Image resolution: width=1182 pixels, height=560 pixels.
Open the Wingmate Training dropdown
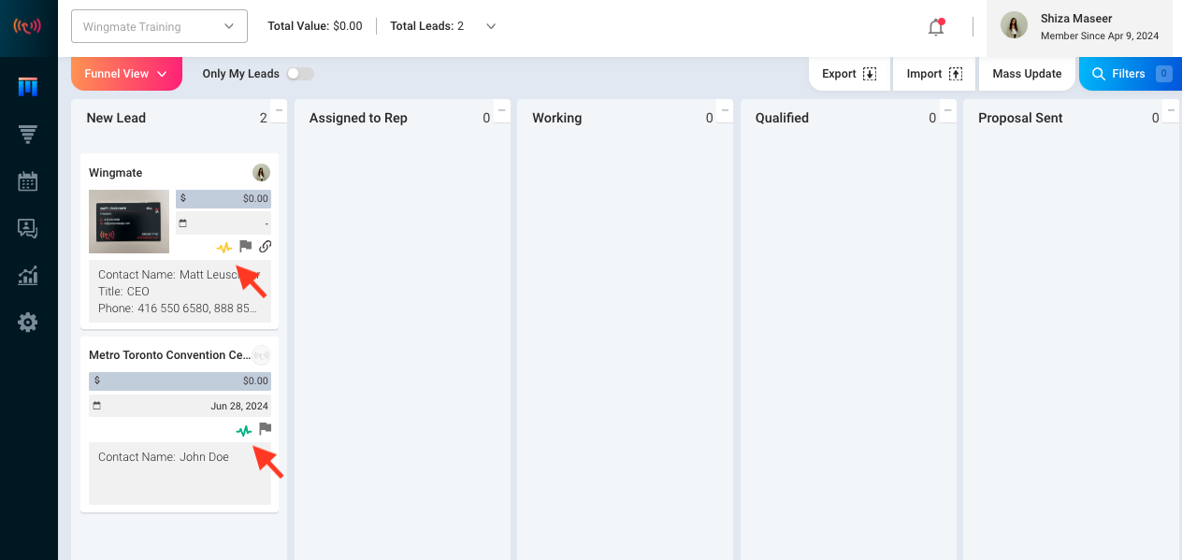159,26
